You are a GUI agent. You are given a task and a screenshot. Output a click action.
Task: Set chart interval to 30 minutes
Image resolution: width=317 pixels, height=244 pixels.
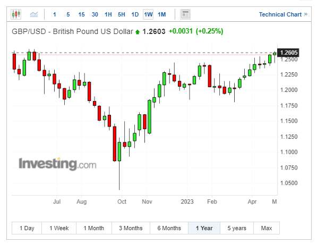click(95, 14)
